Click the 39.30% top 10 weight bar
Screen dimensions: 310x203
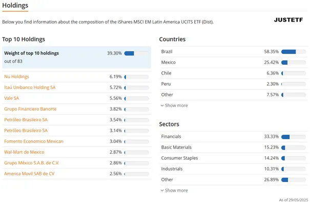click(x=136, y=53)
